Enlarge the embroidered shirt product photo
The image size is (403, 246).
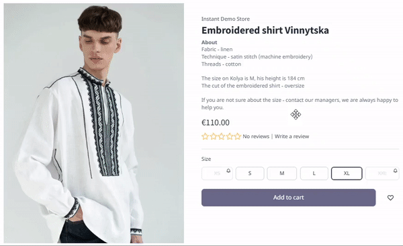pos(94,123)
